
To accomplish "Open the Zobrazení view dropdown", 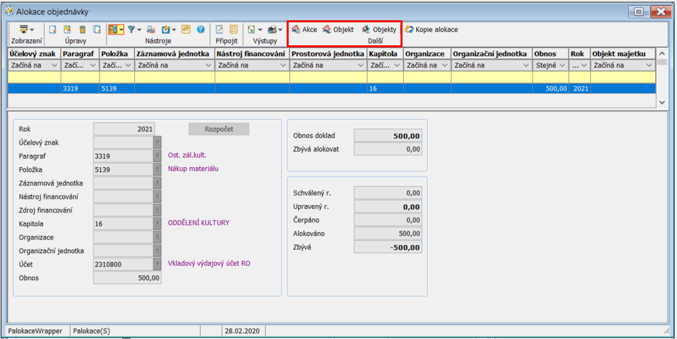I will click(27, 30).
